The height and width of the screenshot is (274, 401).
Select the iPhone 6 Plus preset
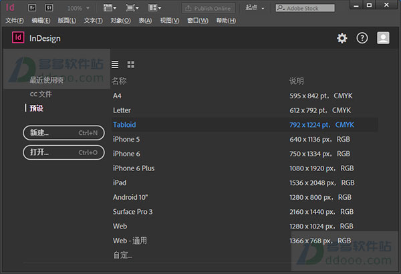[x=245, y=168]
